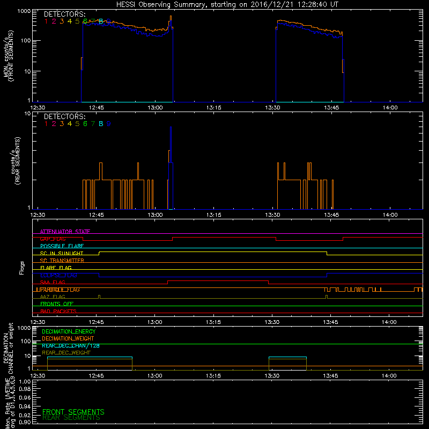Click the SC_TRANSMITTER flag label
This screenshot has height=429, width=429.
[x=62, y=261]
